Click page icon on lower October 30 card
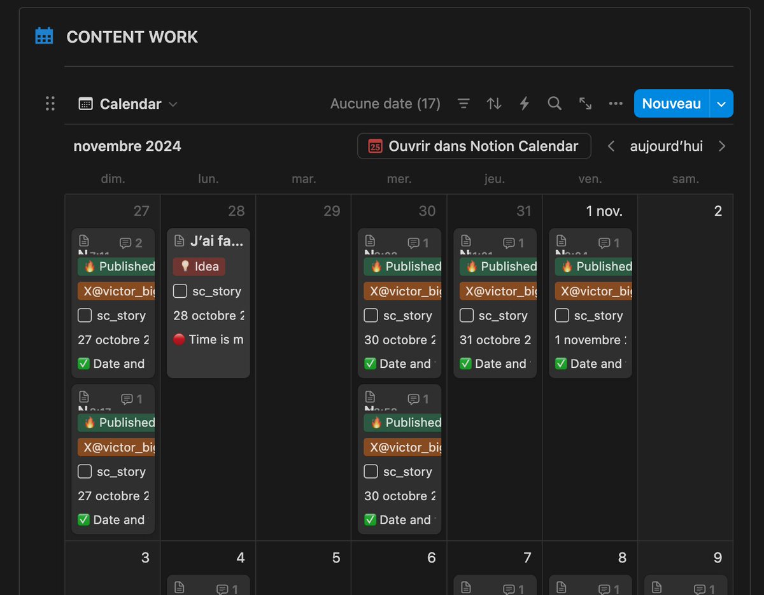The height and width of the screenshot is (595, 764). pyautogui.click(x=370, y=396)
